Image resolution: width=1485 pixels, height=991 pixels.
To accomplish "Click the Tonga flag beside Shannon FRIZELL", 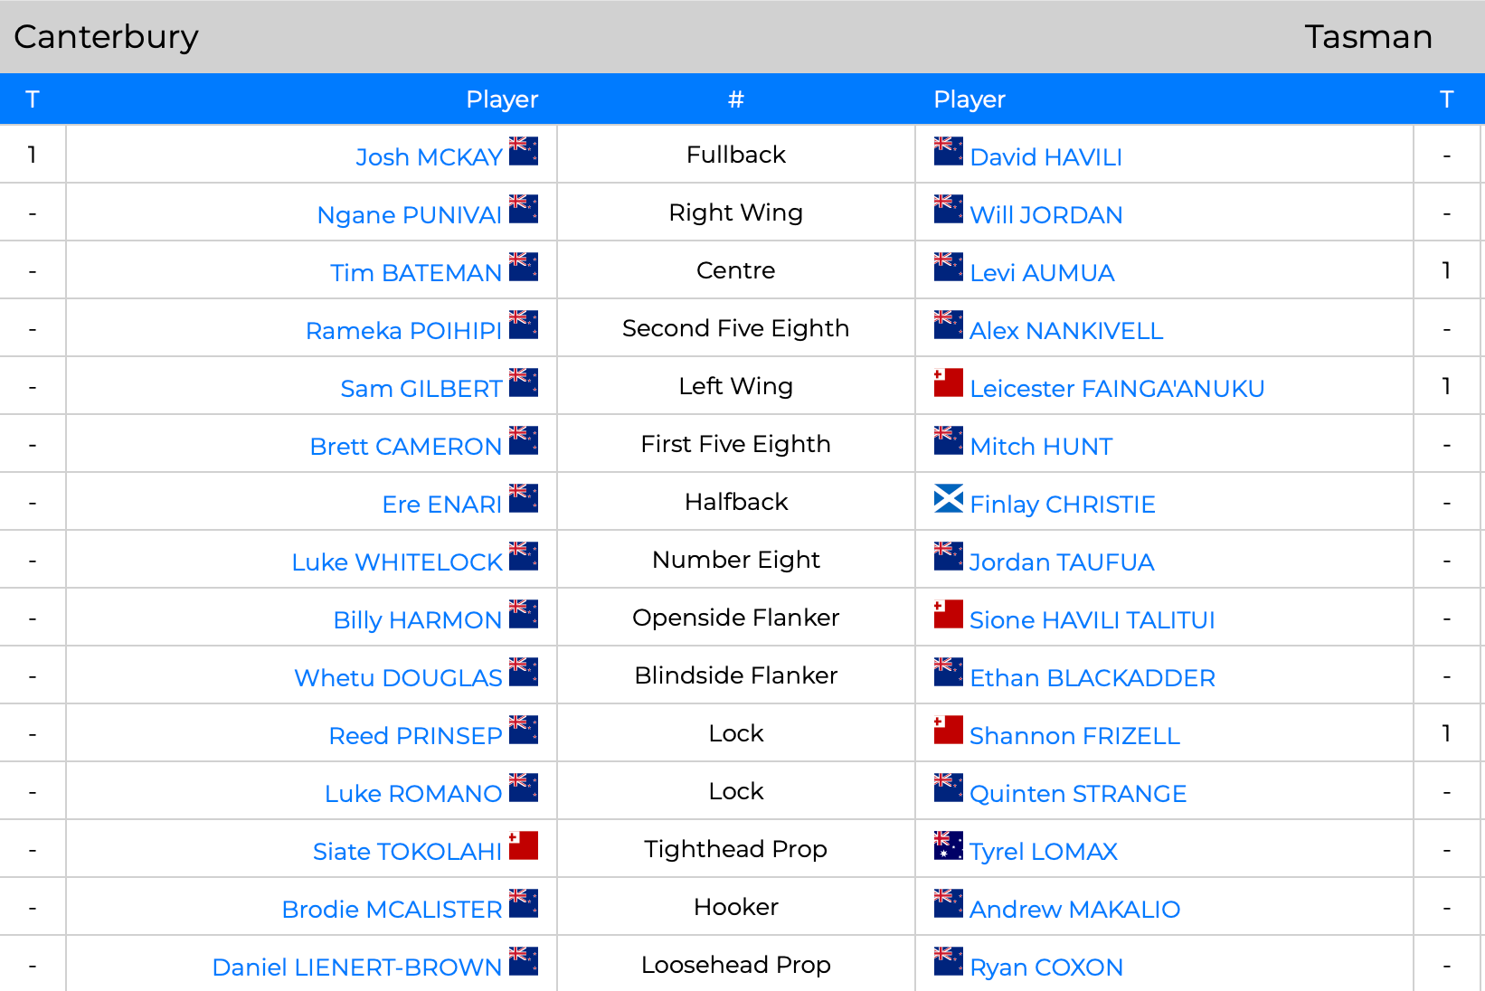I will [948, 730].
